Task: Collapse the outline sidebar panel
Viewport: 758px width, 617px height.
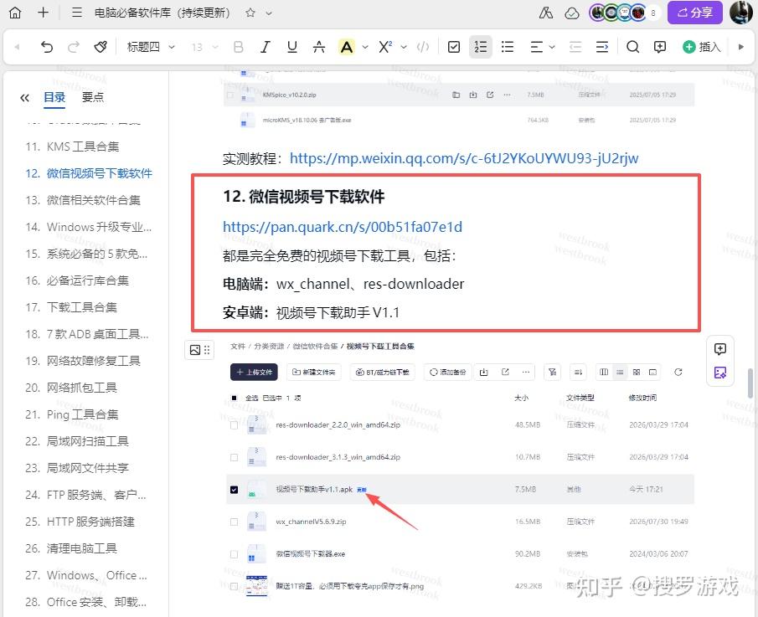Action: click(24, 98)
